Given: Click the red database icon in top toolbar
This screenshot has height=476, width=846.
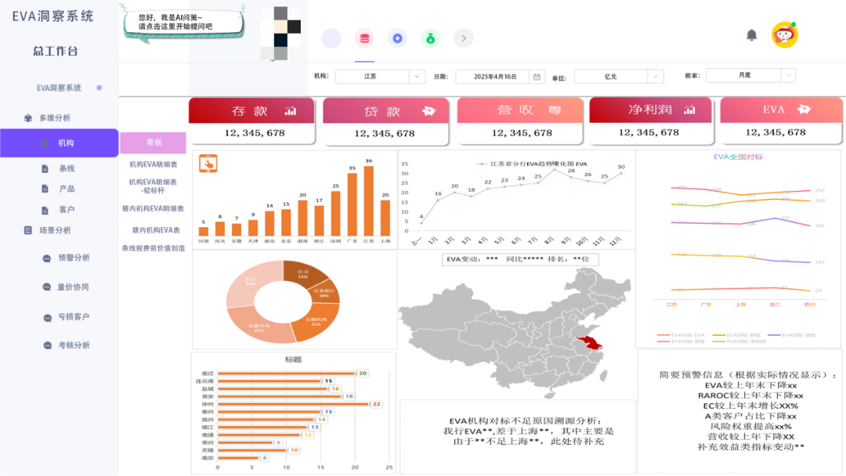Looking at the screenshot, I should pos(364,38).
